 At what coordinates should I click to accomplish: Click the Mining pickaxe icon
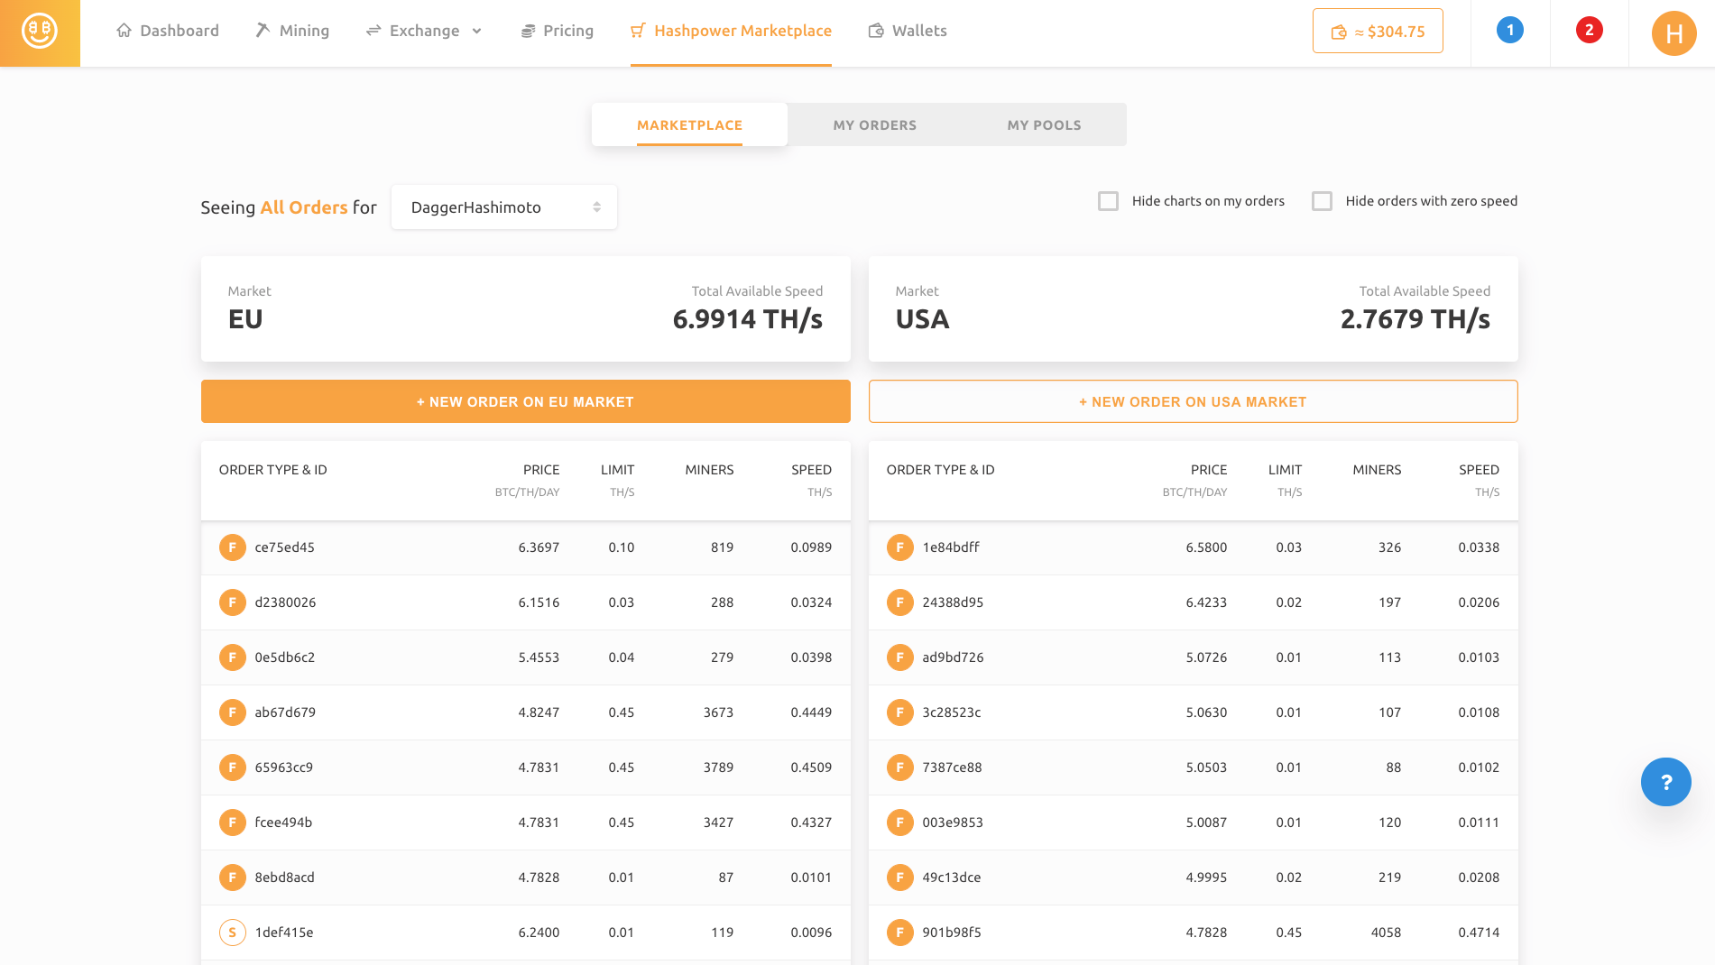coord(263,31)
